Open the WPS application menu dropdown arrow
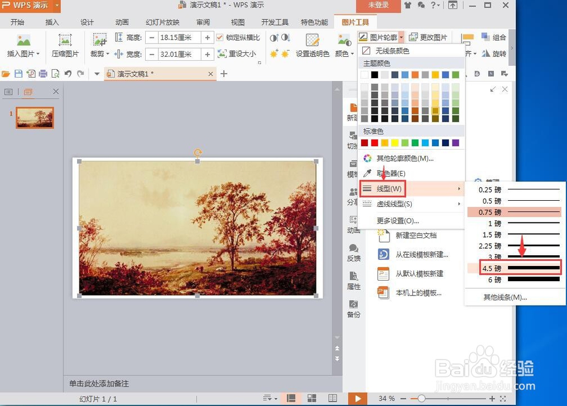This screenshot has width=567, height=406. point(57,6)
